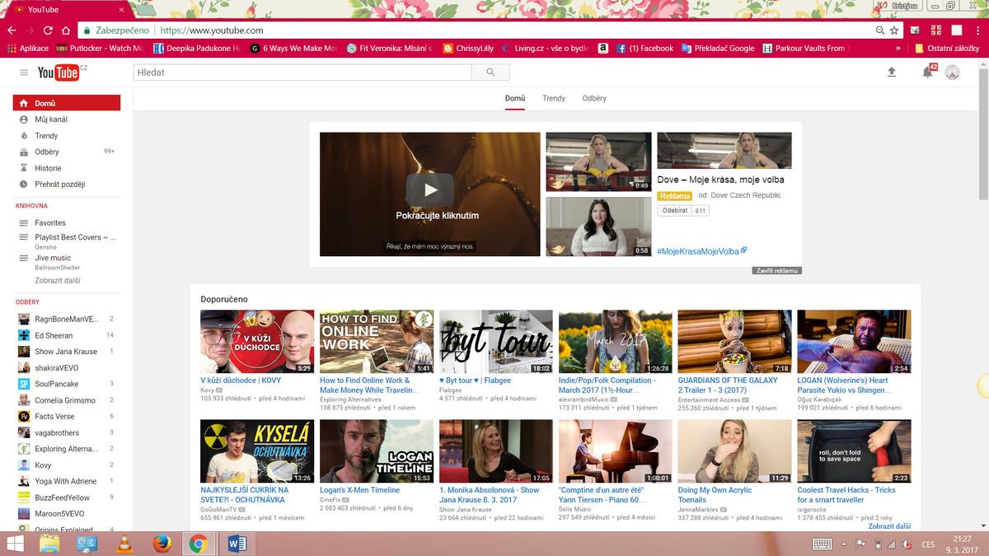Viewport: 989px width, 556px height.
Task: Open the Logan's X-Men Timeline thumbnail
Action: coord(377,451)
